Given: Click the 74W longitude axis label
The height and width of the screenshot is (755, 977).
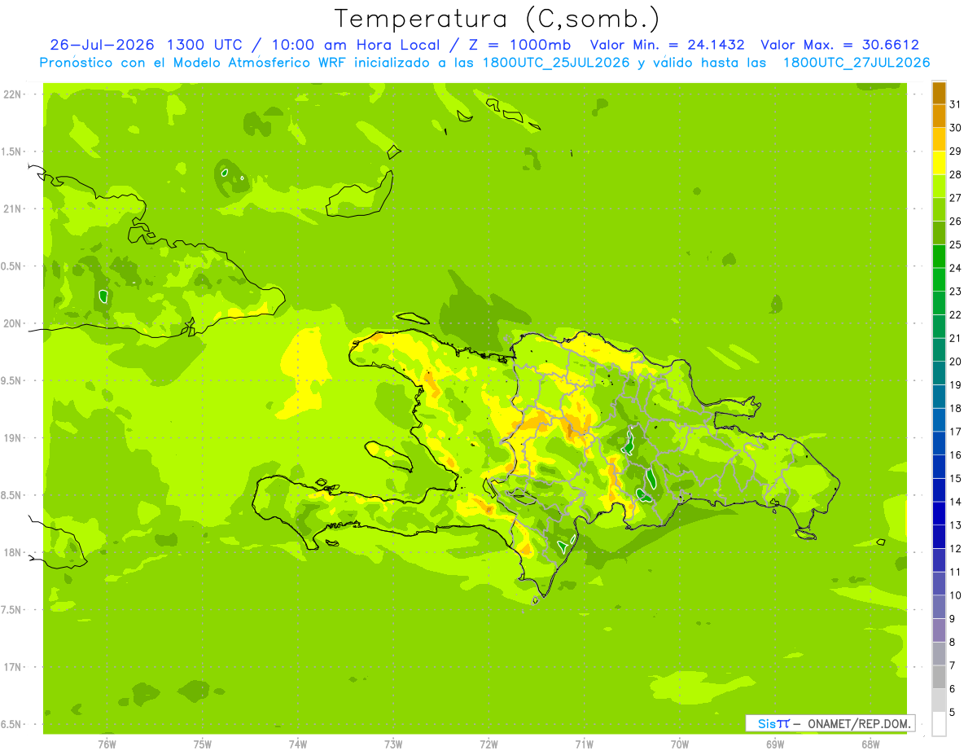Looking at the screenshot, I should 298,744.
